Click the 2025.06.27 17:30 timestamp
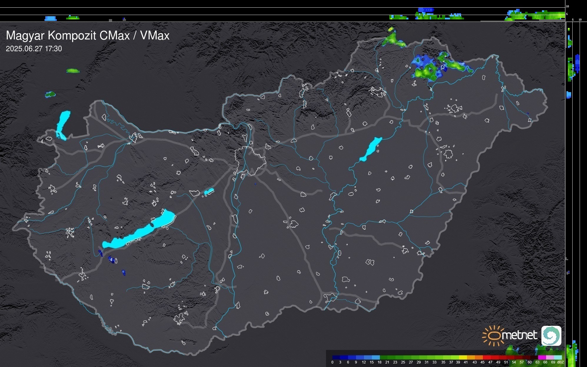This screenshot has height=367, width=587. click(x=34, y=49)
